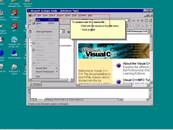
Task: Click the open folder icon beside Open
Action: point(34,23)
